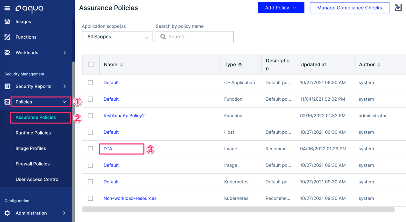Screen dimensions: 406x222
Task: Expand the Add Policy dropdown button
Action: pos(281,8)
